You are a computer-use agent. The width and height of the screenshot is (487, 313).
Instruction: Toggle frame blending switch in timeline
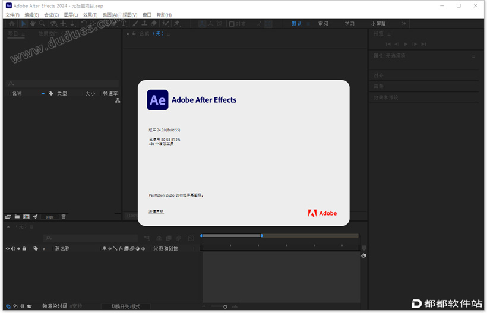[x=169, y=238]
